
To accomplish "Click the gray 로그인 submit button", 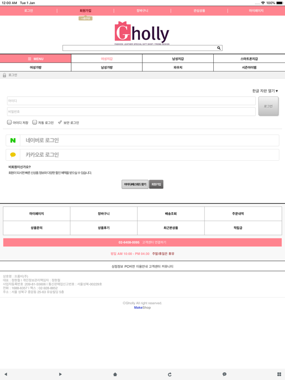I will tap(268, 106).
